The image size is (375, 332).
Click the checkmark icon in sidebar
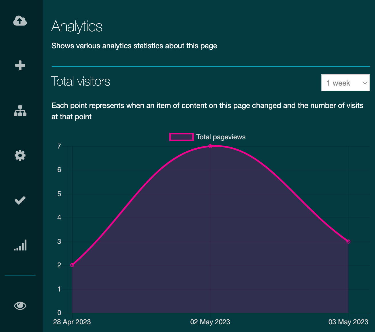click(20, 200)
